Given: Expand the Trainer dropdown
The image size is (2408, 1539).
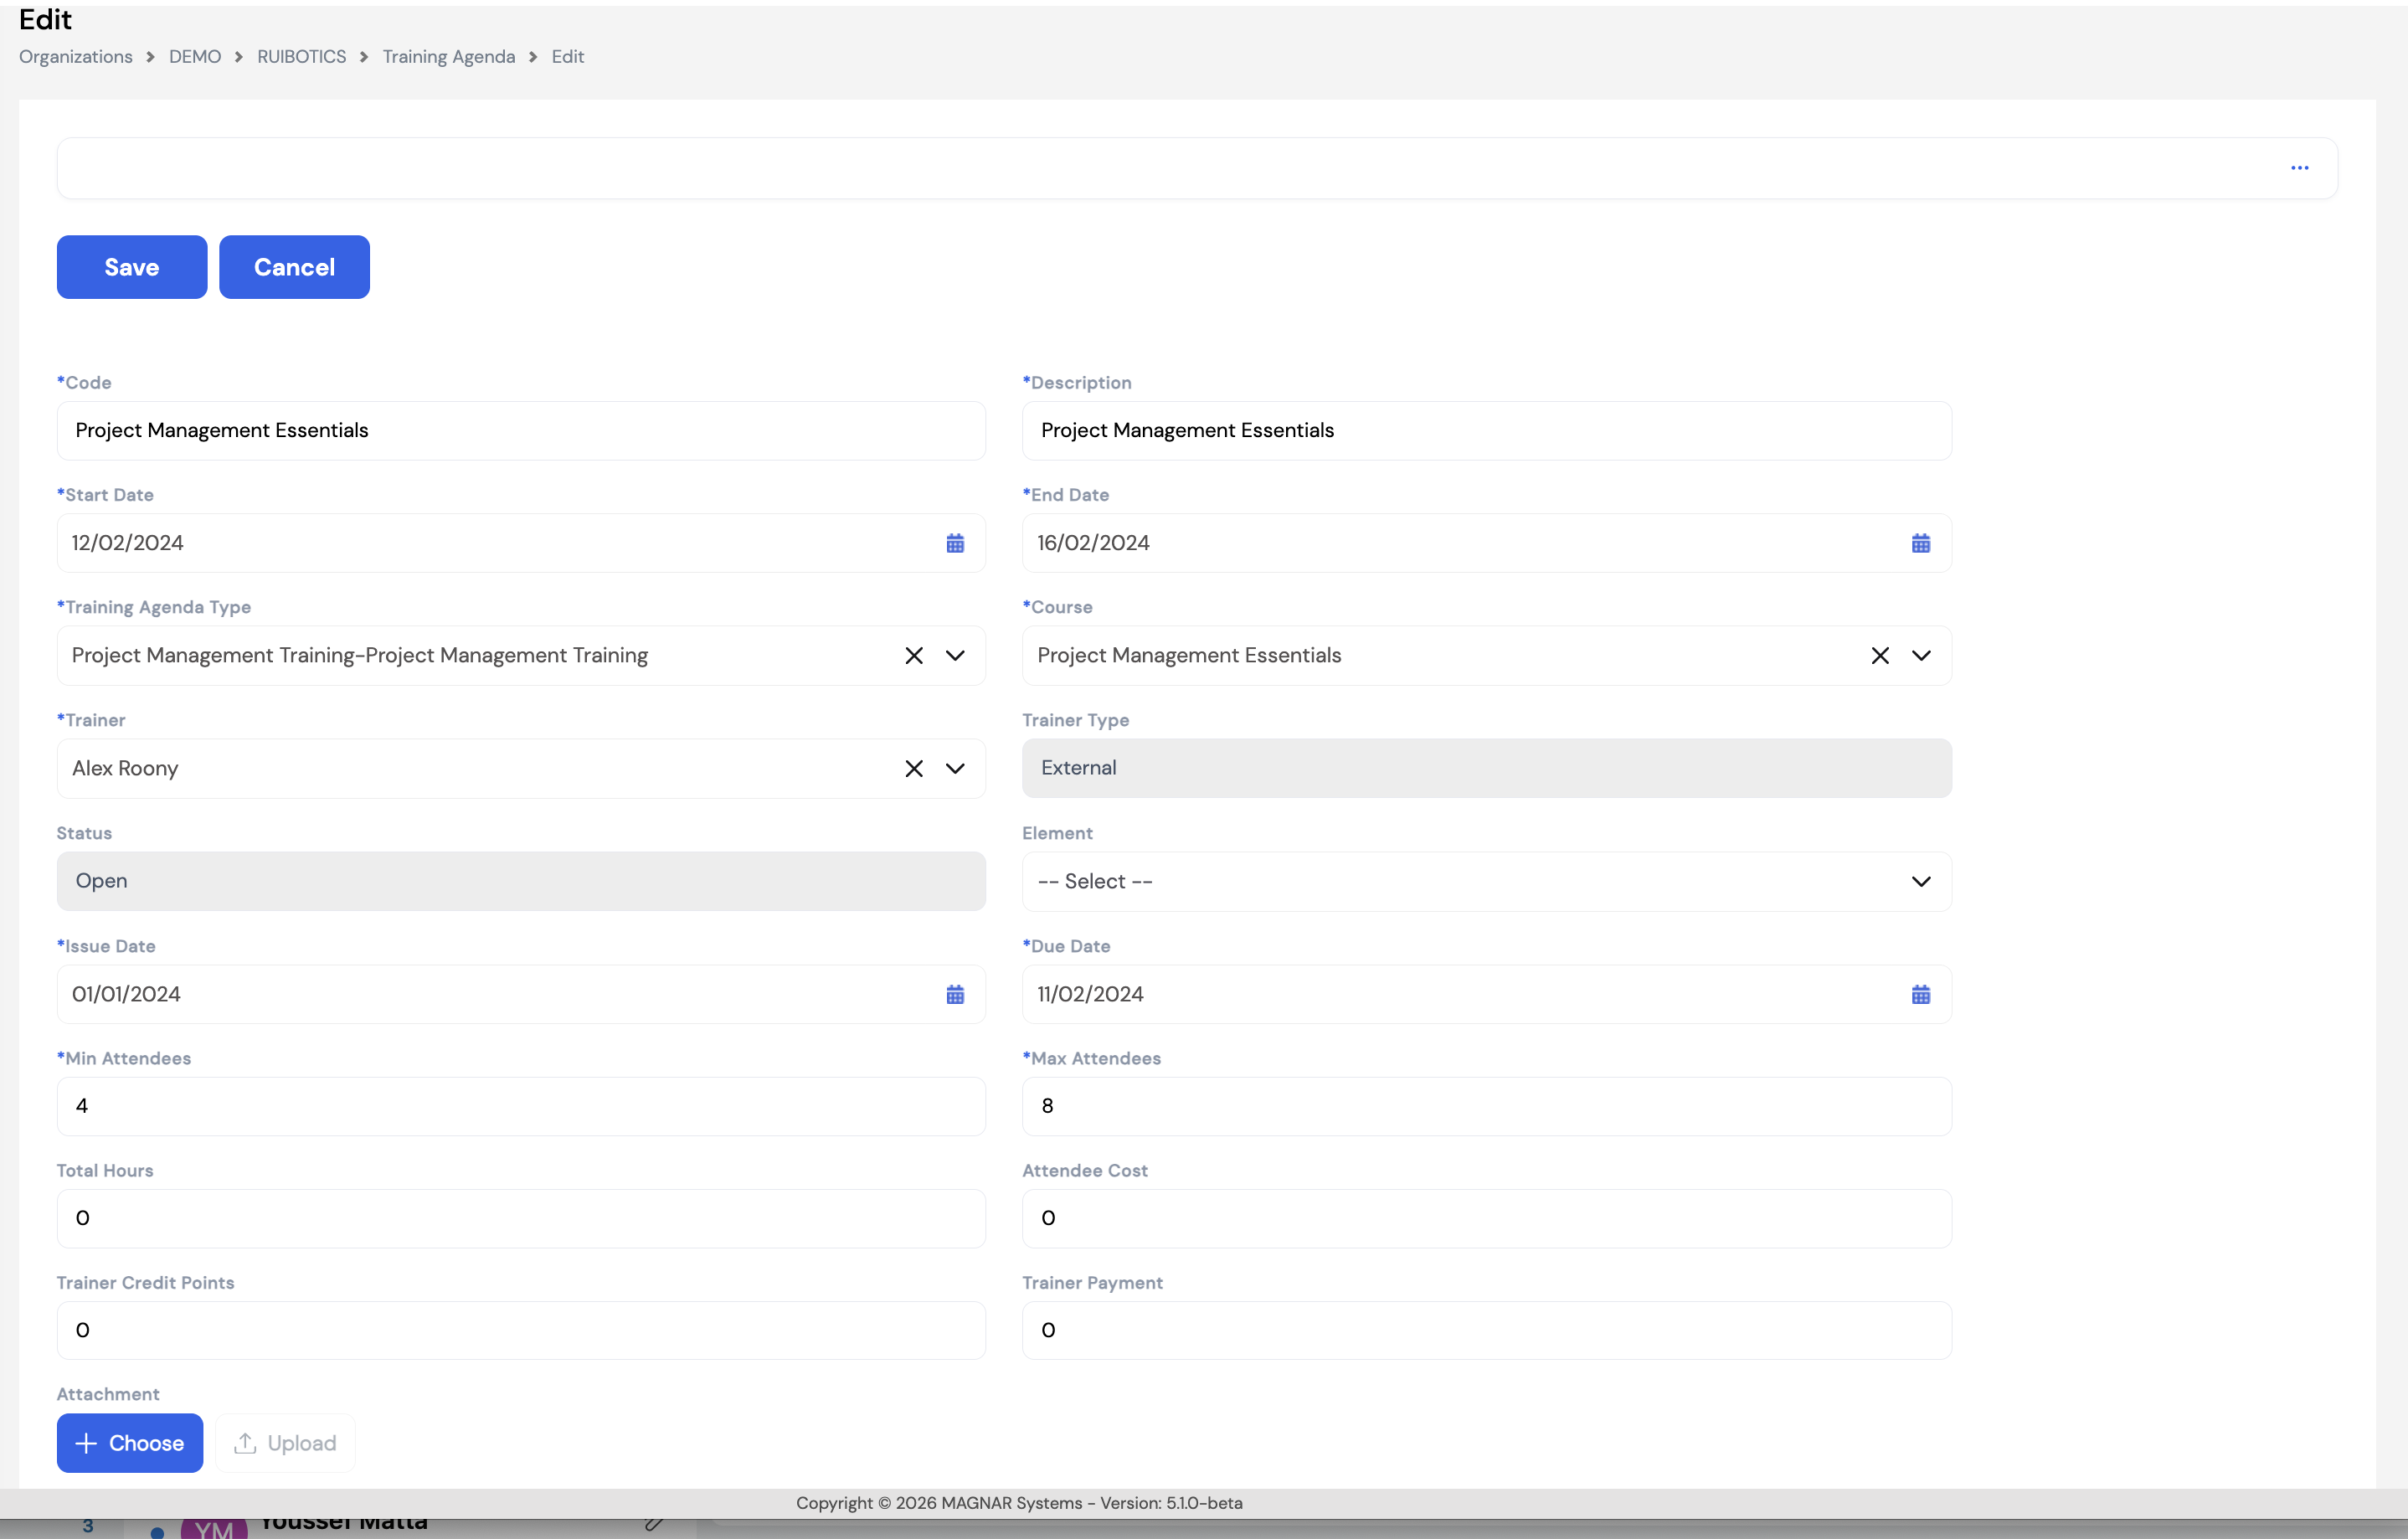Looking at the screenshot, I should coord(955,769).
